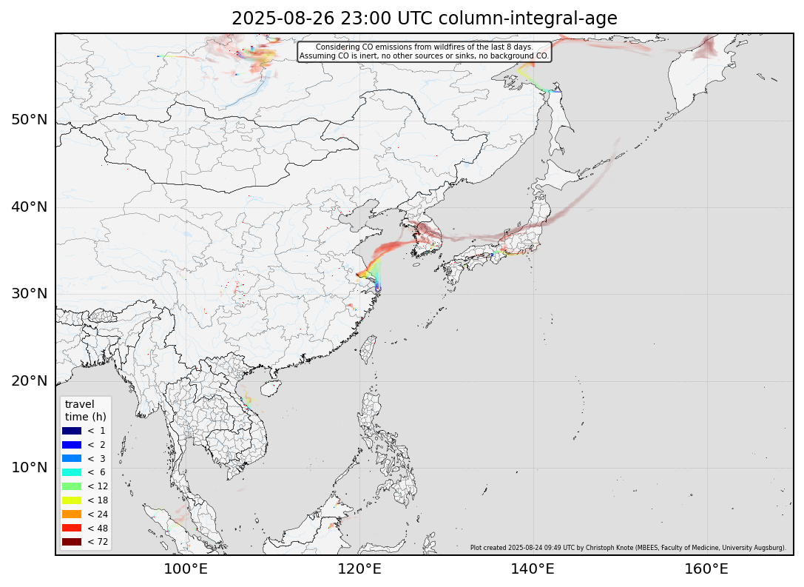Pick the yellow '< 18' legend swatch
Screen dimensions: 804x587
tap(71, 500)
